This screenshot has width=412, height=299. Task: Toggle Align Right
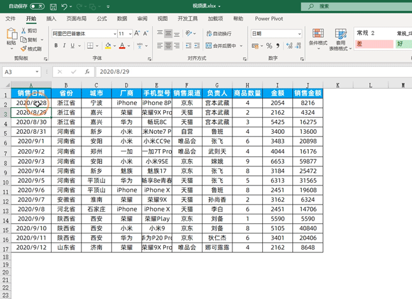tap(177, 46)
